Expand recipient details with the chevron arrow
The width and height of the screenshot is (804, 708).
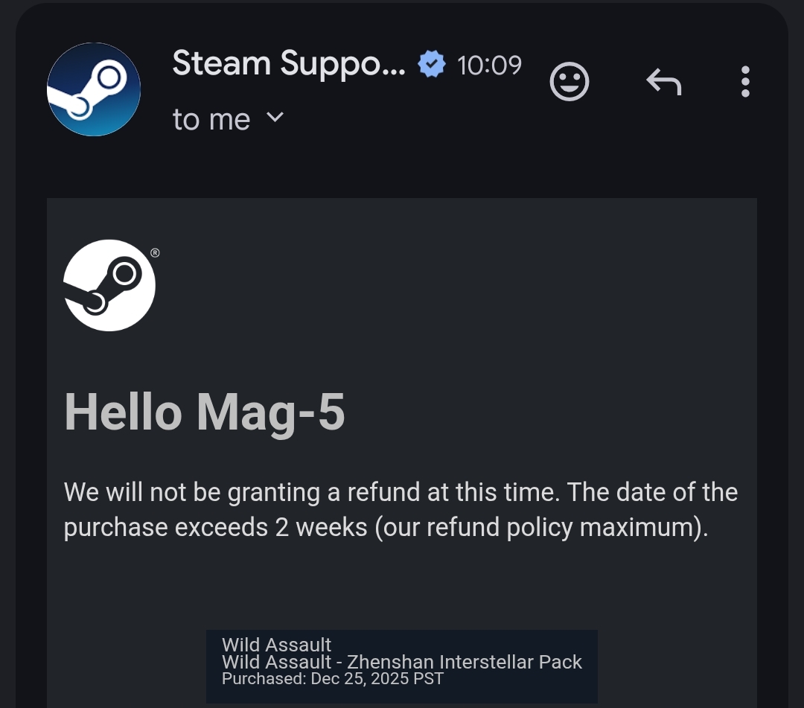[x=275, y=118]
